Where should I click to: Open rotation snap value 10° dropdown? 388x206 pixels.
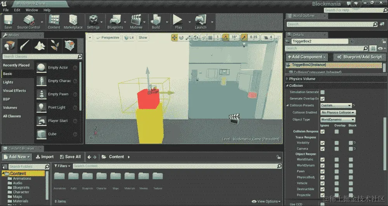tap(234, 38)
